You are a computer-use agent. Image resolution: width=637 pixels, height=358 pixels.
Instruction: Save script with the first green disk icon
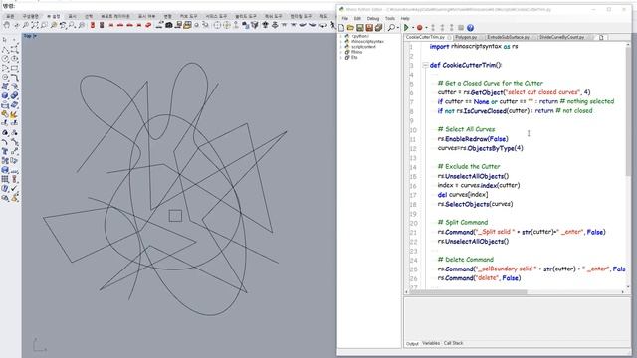tap(360, 28)
